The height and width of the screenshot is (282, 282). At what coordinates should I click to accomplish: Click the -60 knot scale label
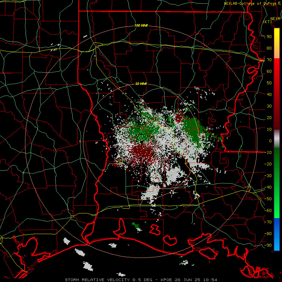pyautogui.click(x=268, y=211)
